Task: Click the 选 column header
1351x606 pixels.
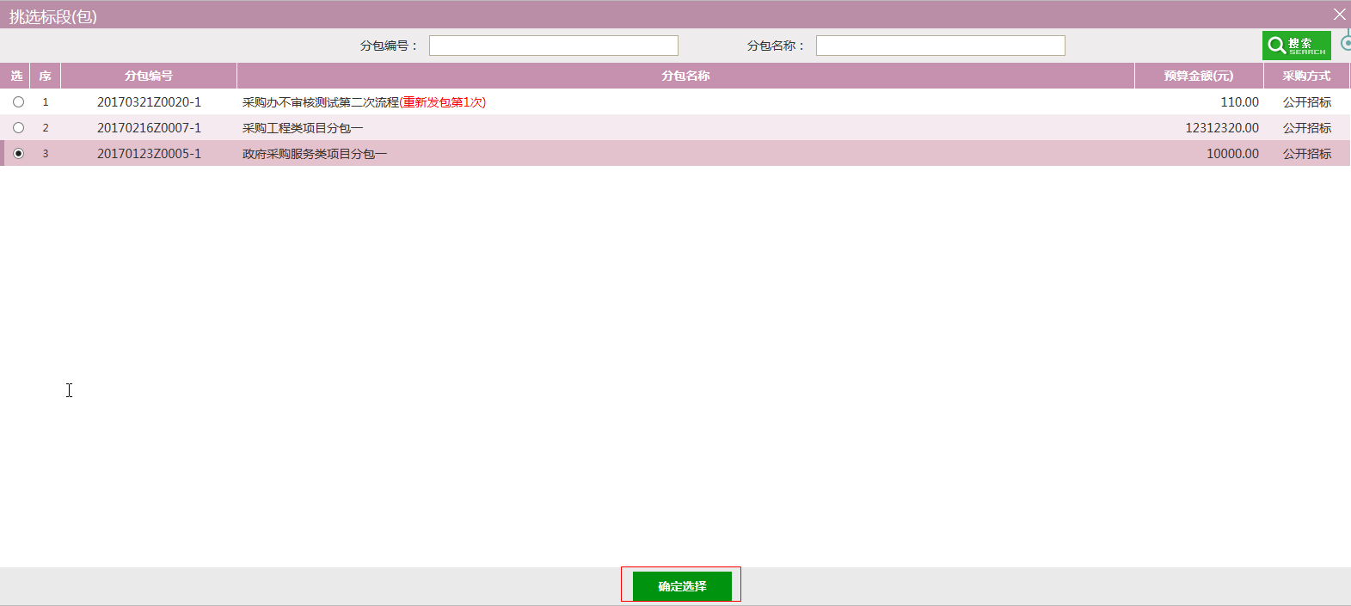Action: pos(16,76)
